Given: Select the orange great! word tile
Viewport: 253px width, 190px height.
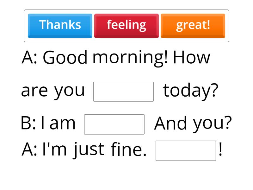Looking at the screenshot, I should 193,25.
